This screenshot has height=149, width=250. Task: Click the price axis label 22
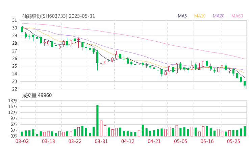click(15, 89)
